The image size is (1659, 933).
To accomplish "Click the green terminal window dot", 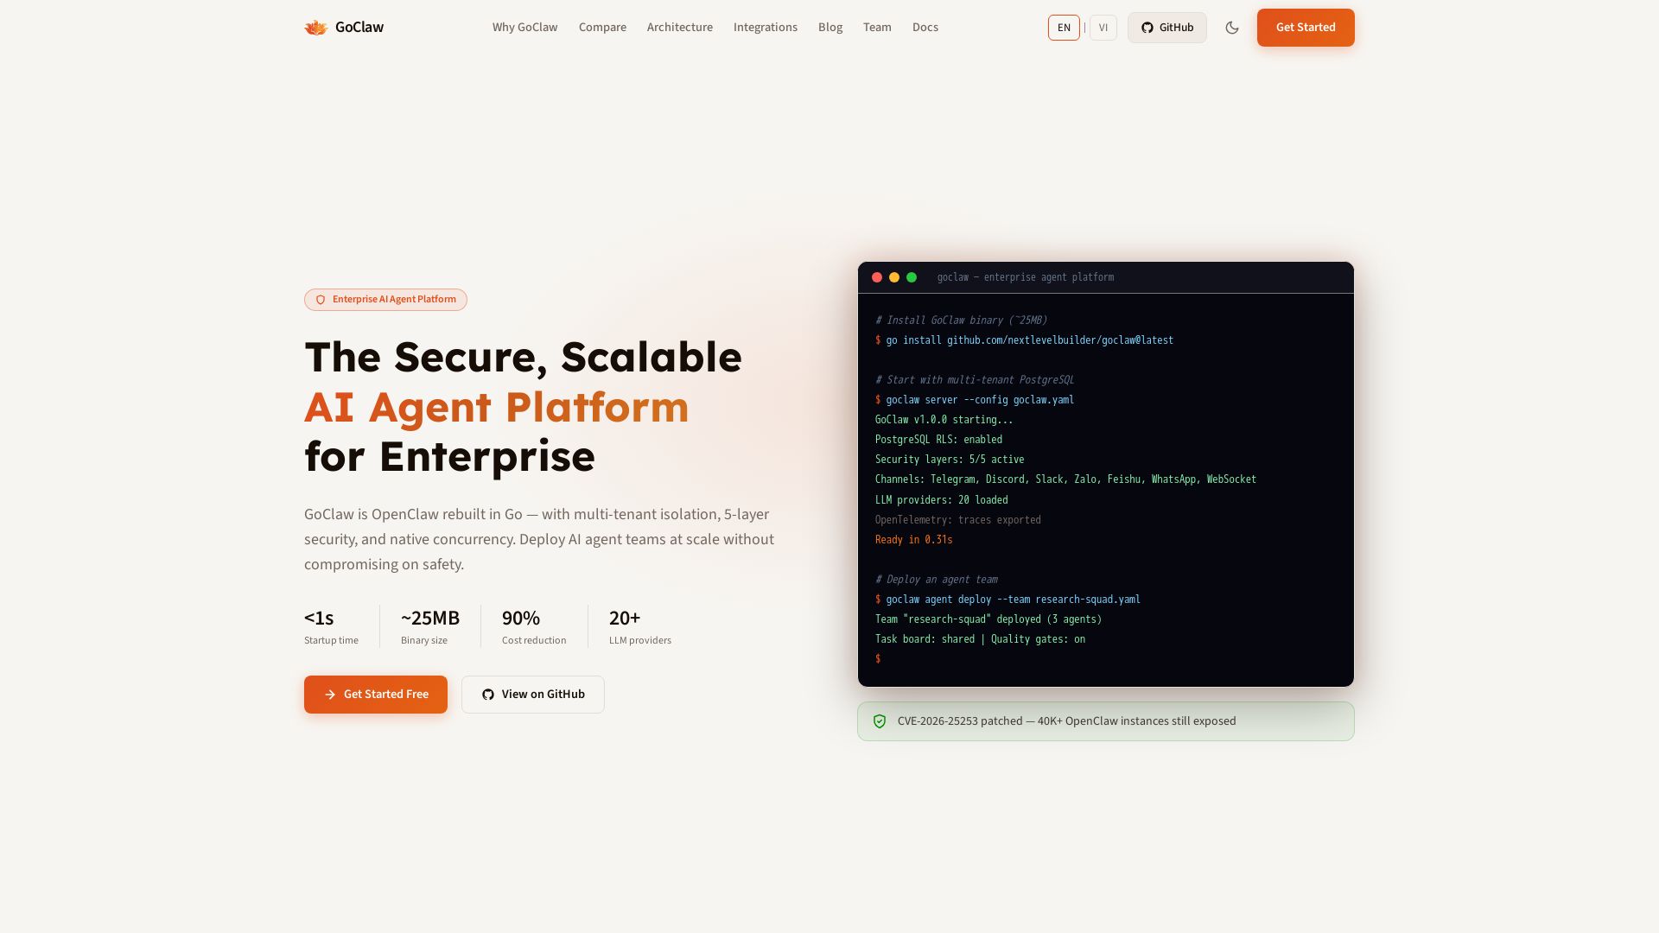I will click(x=912, y=277).
